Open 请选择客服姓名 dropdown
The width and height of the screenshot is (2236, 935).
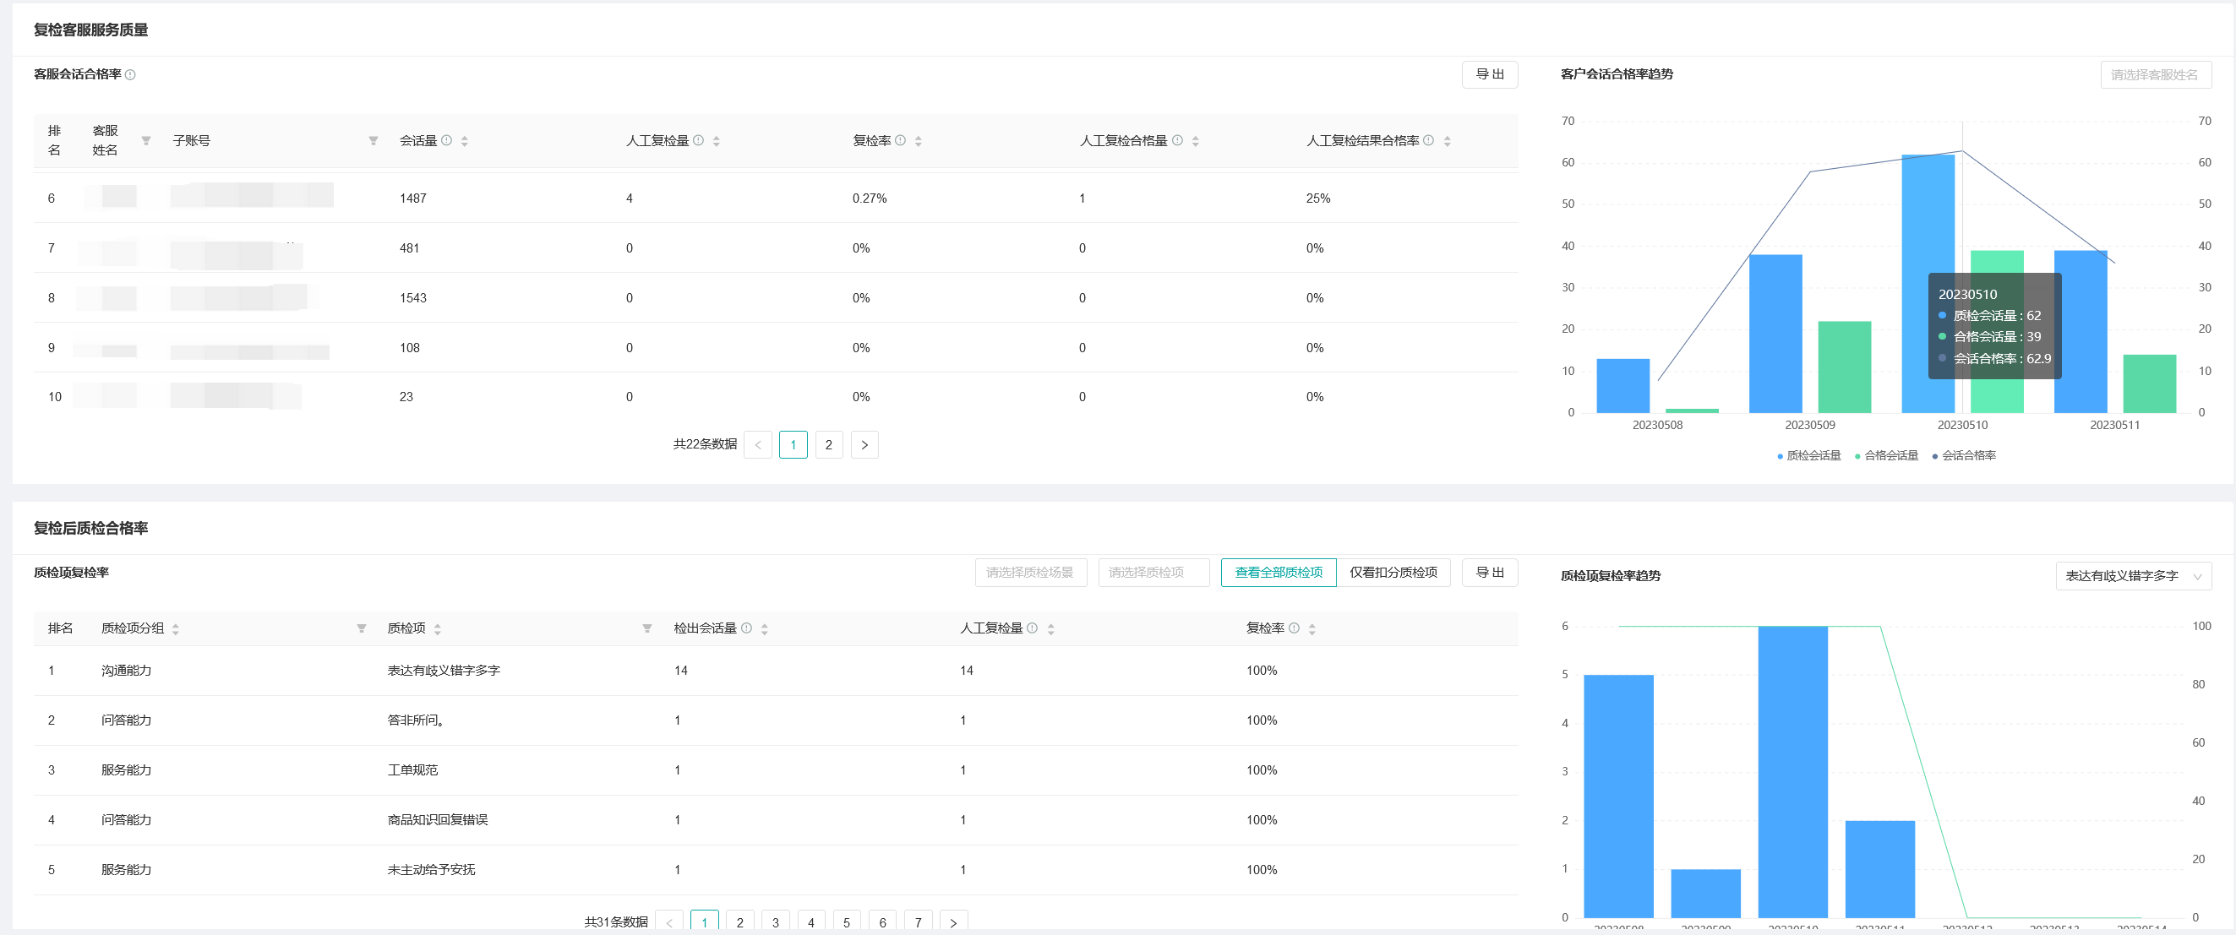tap(2155, 74)
